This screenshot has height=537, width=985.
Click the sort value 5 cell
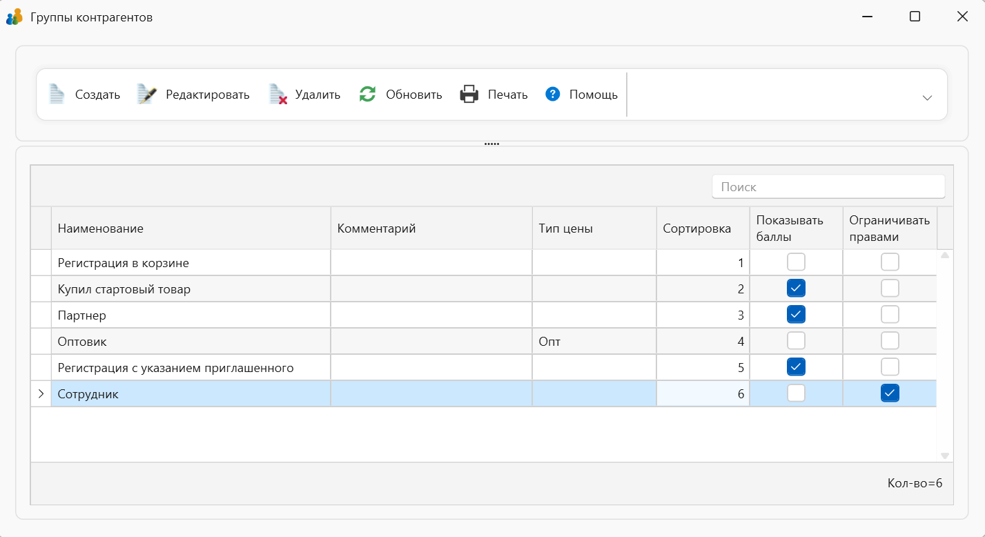tap(703, 368)
